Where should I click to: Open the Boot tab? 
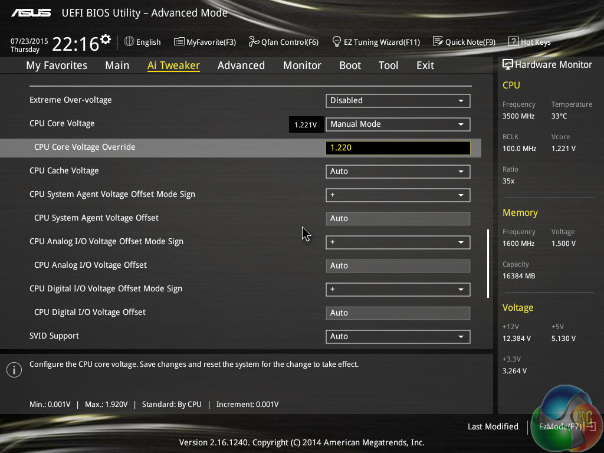coord(350,65)
